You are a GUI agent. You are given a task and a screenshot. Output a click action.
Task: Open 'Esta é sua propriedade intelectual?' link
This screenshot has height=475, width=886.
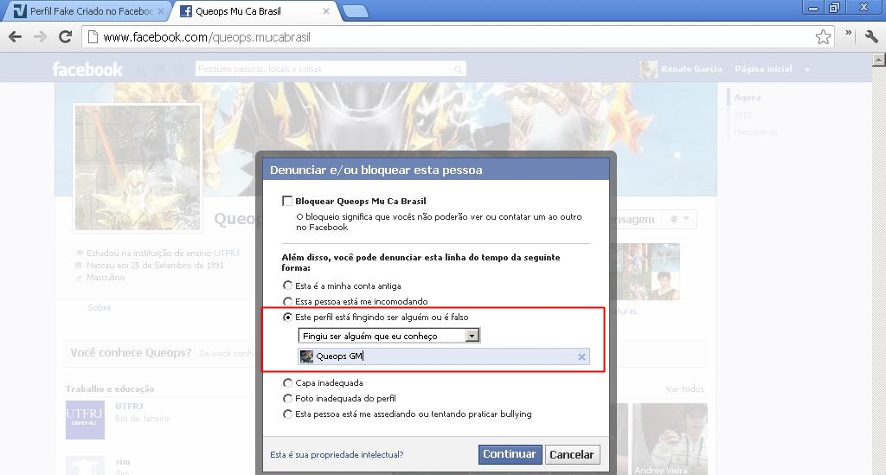[337, 454]
